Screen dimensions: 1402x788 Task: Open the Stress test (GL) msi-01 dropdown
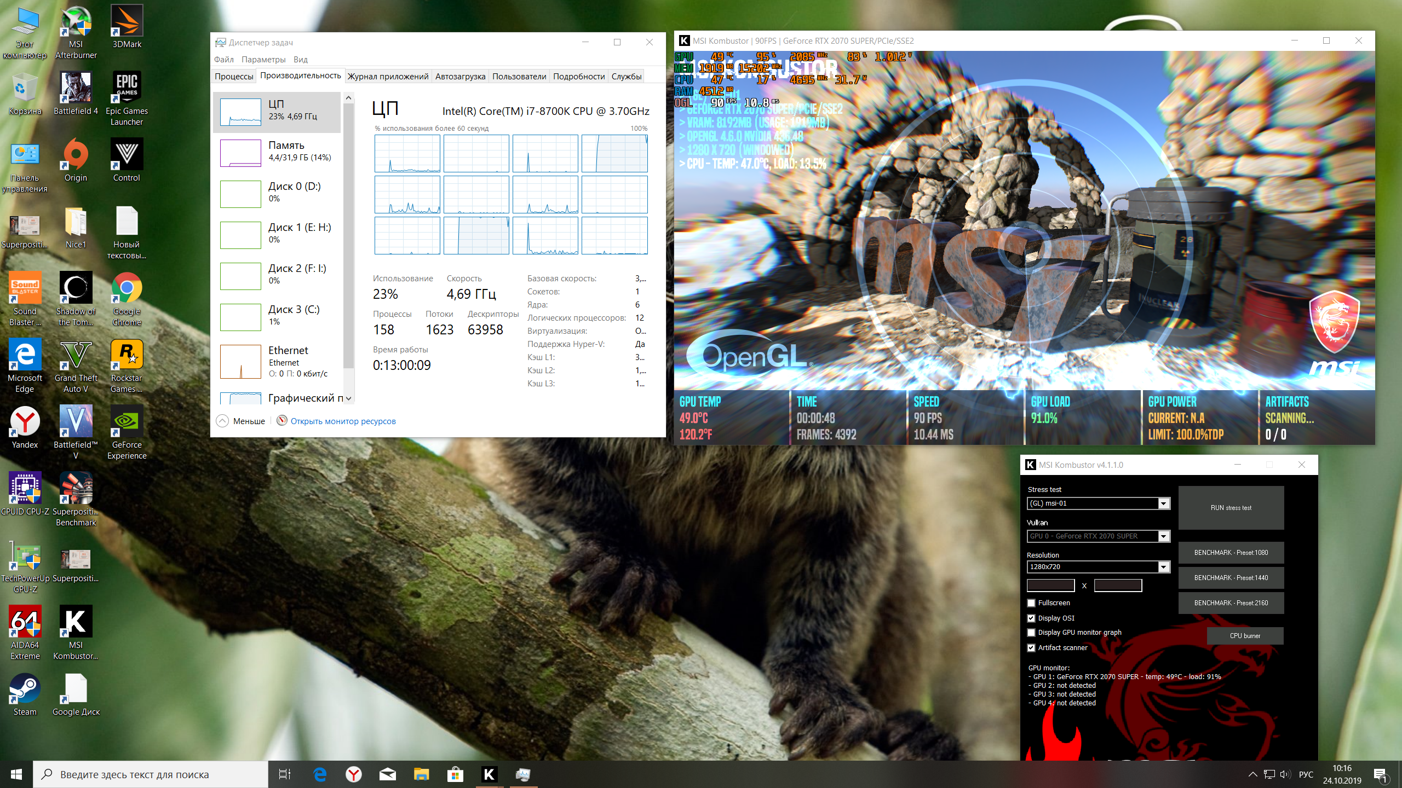click(1164, 503)
